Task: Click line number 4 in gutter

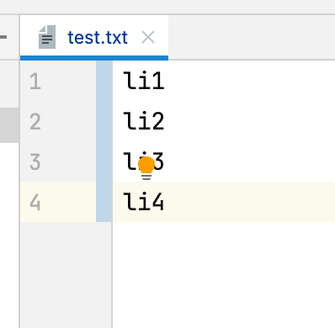Action: click(35, 202)
